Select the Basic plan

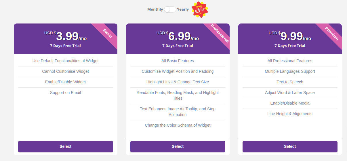[66, 146]
